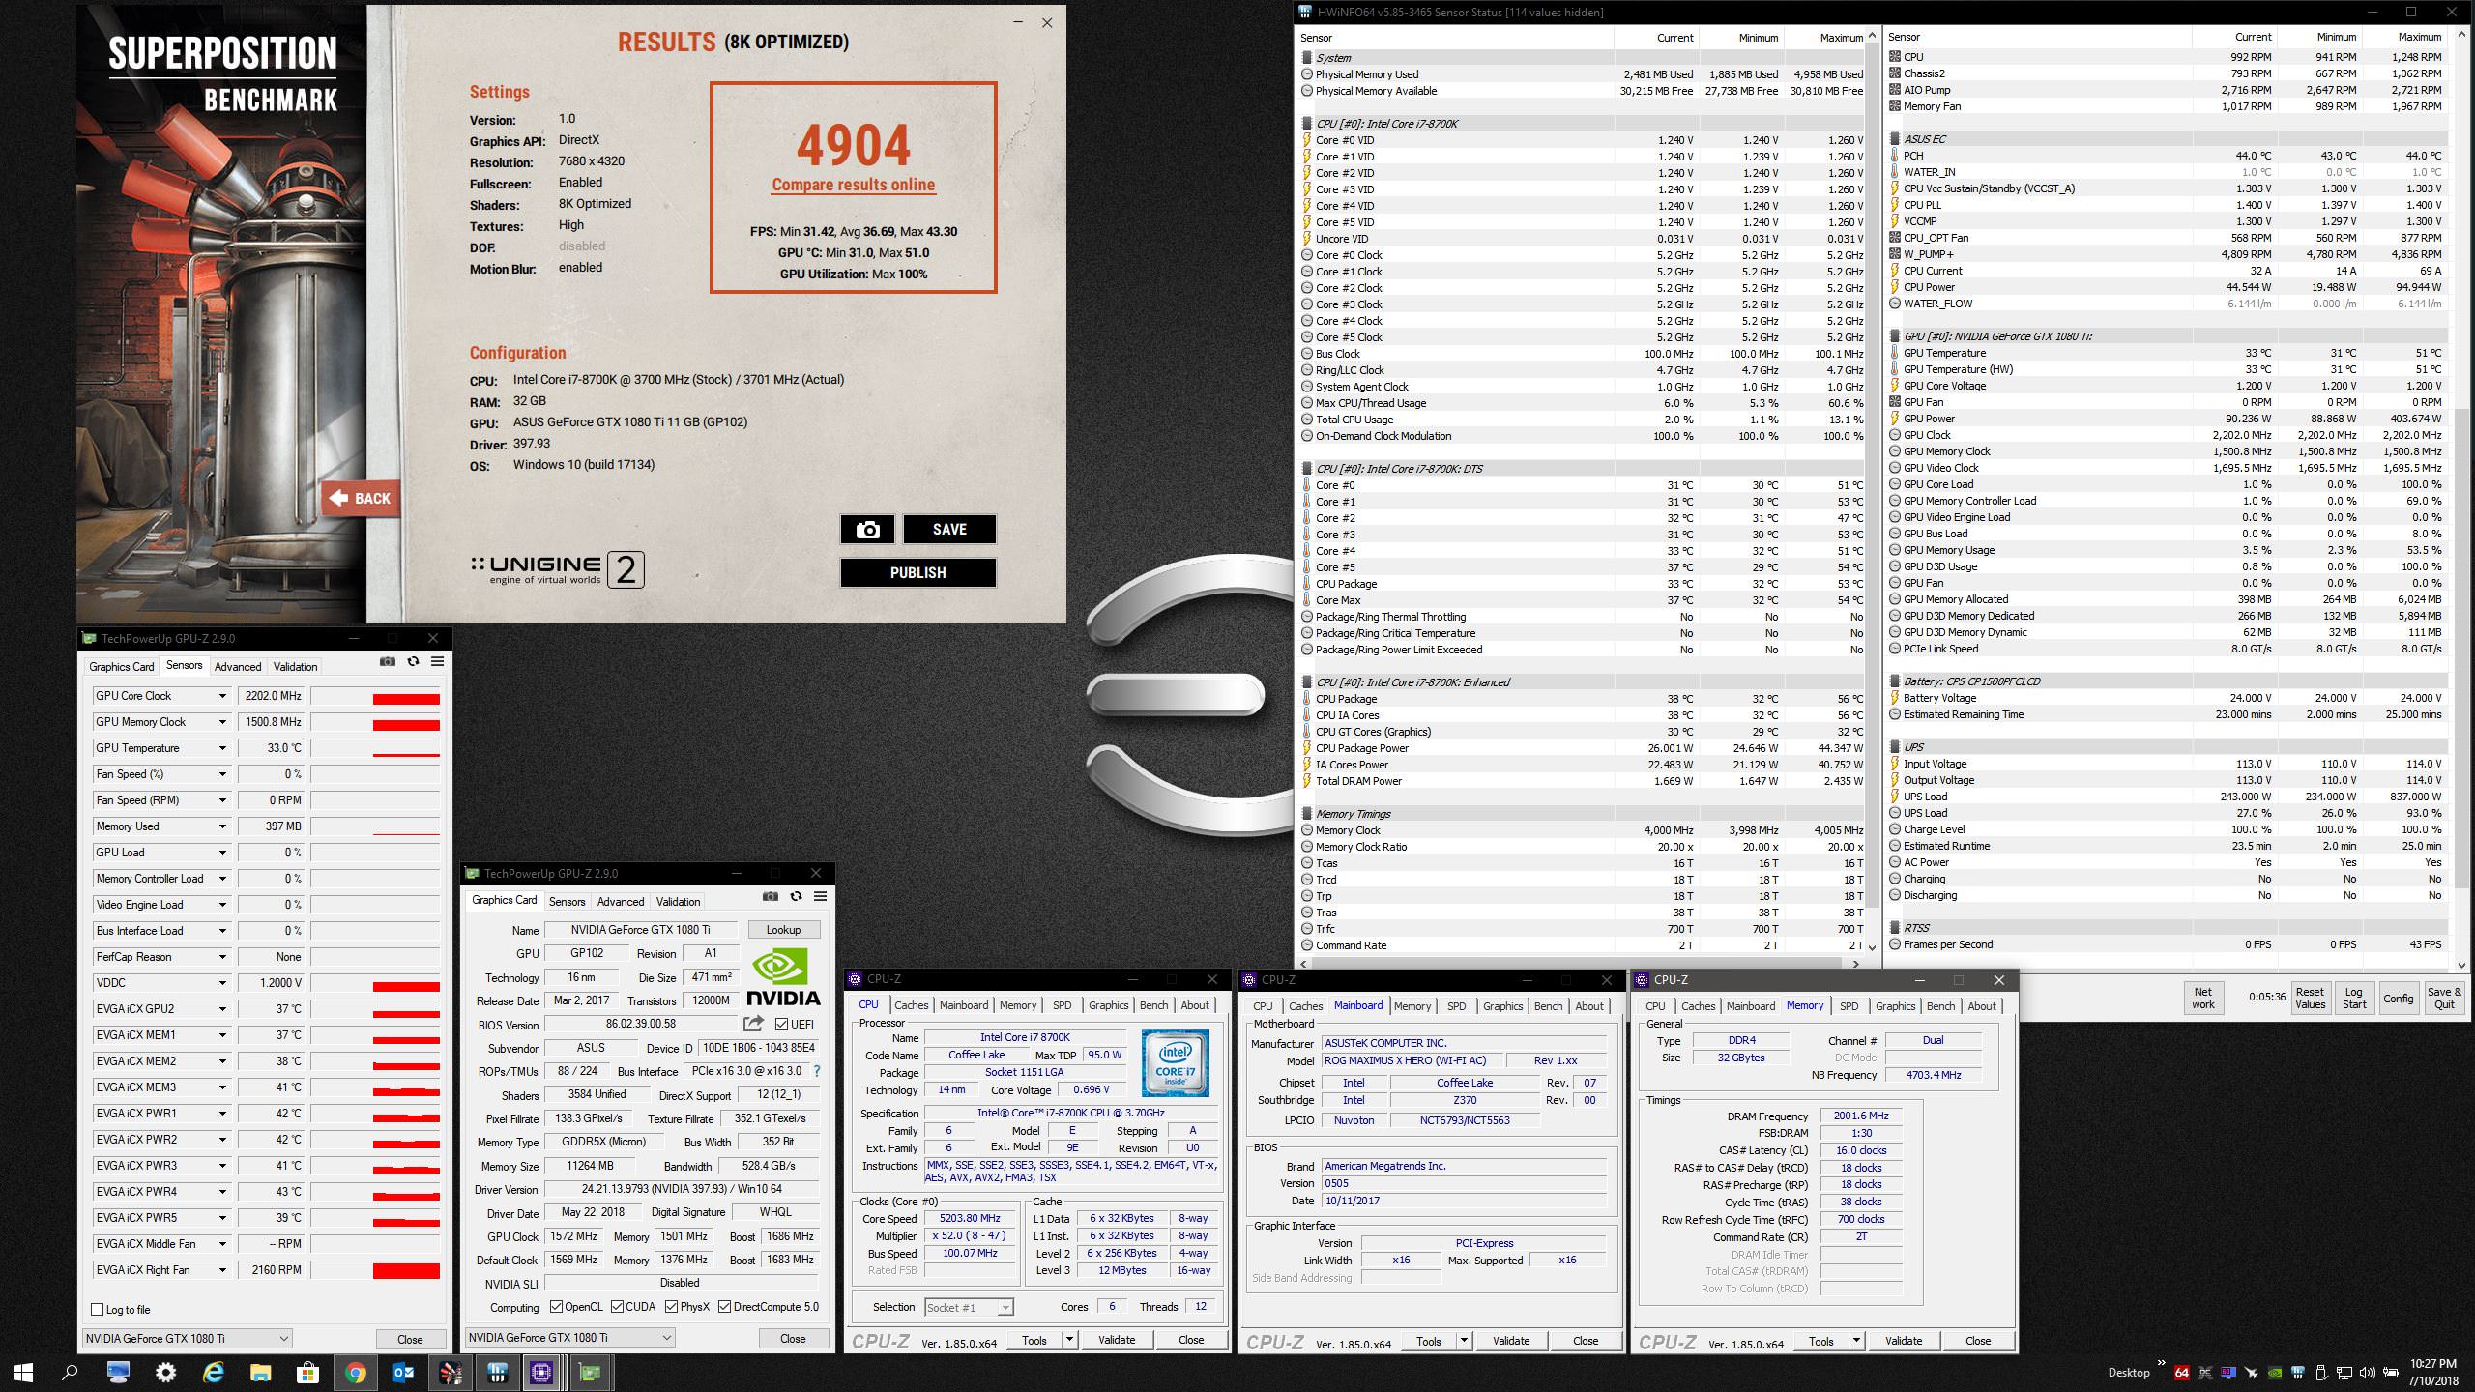
Task: Open Caches tab in first CPU-Z window
Action: (x=911, y=1005)
